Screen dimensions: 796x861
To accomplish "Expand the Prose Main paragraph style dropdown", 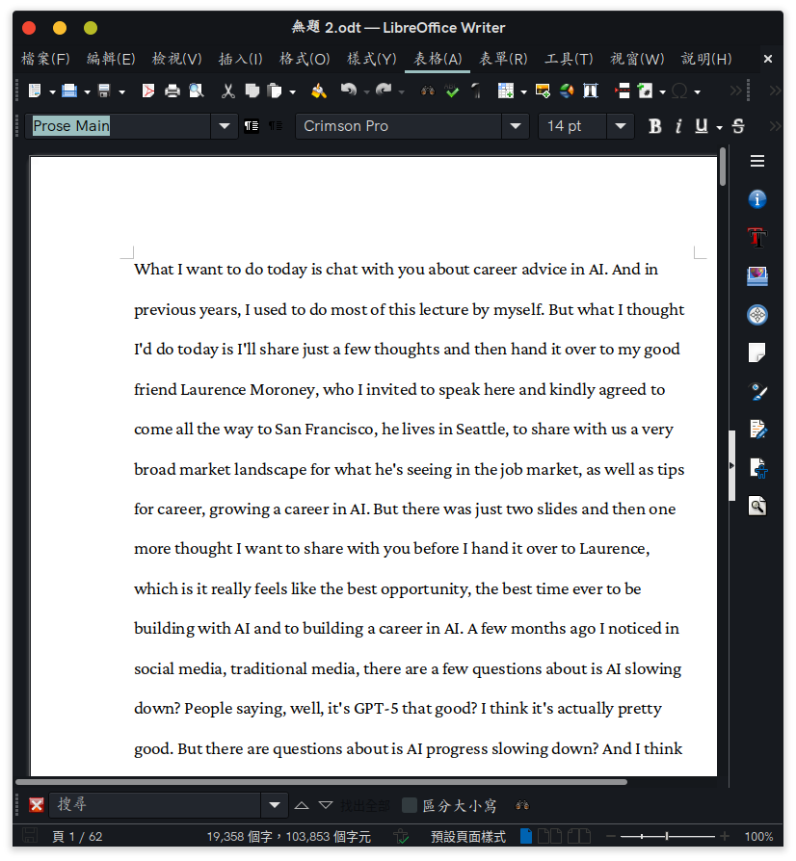I will tap(225, 126).
